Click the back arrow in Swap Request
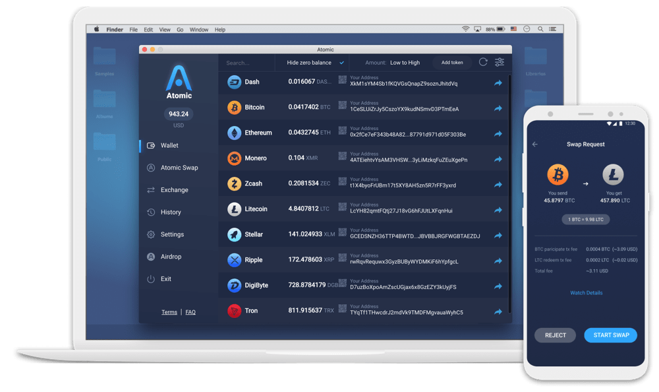This screenshot has width=659, height=392. click(x=535, y=145)
